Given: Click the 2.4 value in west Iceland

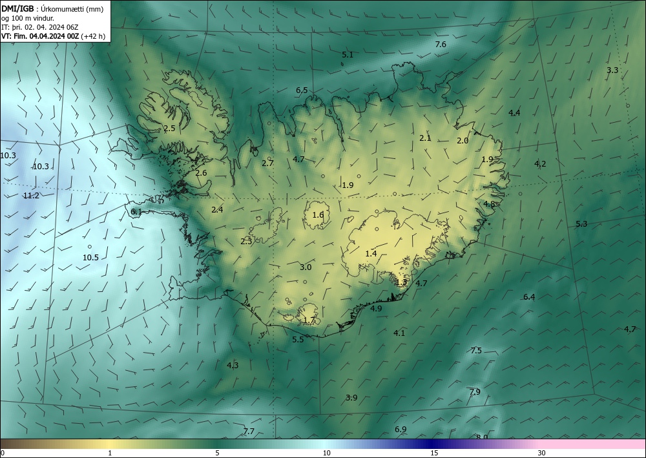Looking at the screenshot, I should pyautogui.click(x=217, y=210).
